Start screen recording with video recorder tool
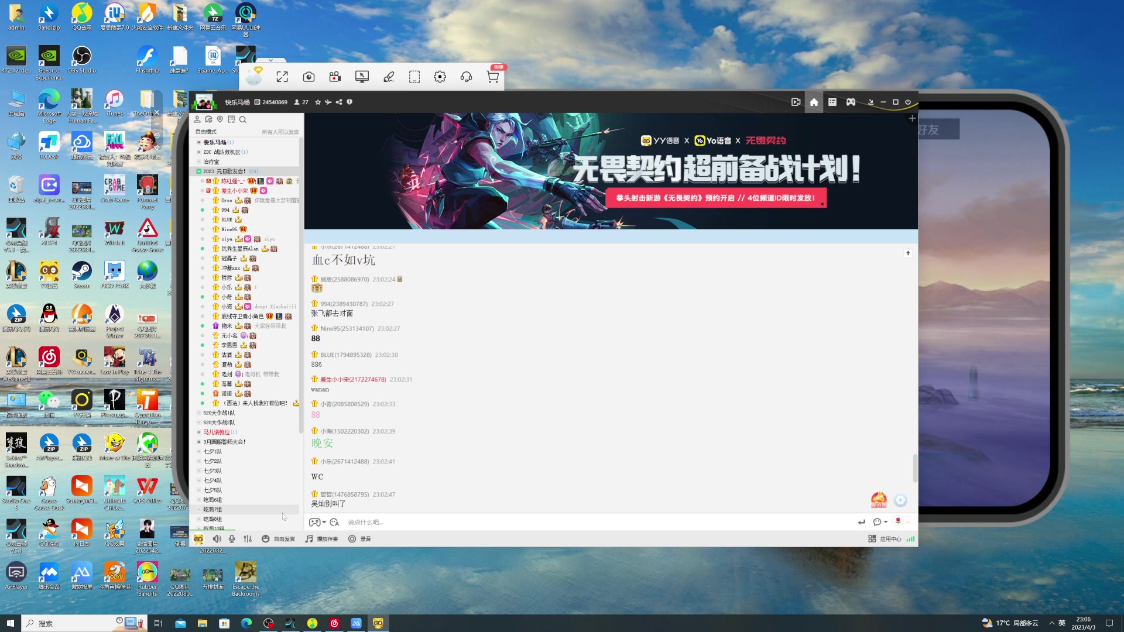 pos(335,77)
